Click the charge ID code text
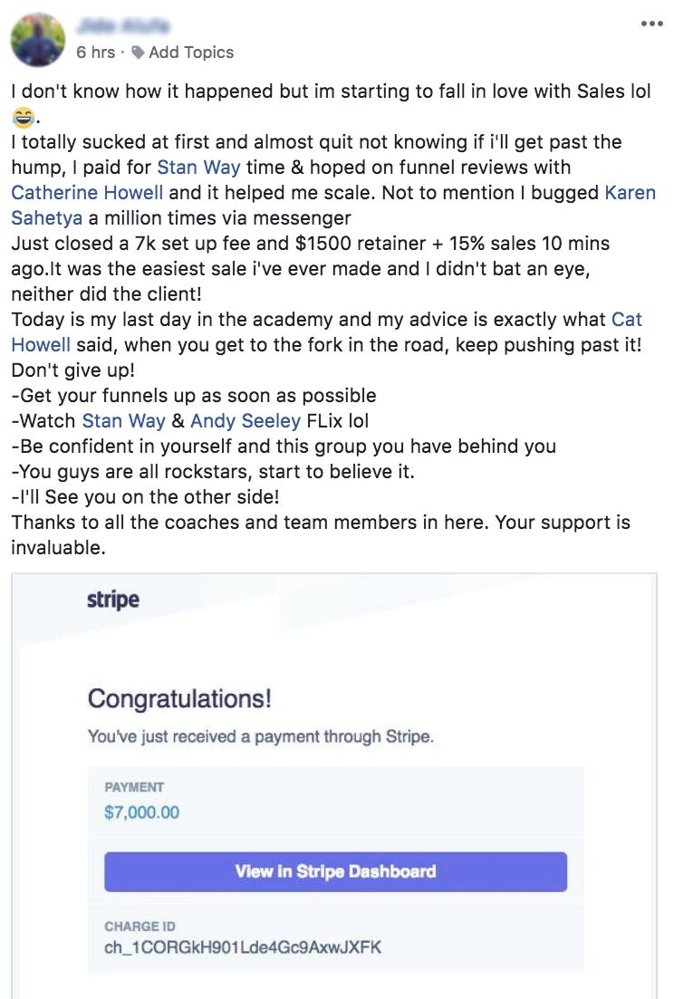Image resolution: width=674 pixels, height=999 pixels. pos(244,947)
